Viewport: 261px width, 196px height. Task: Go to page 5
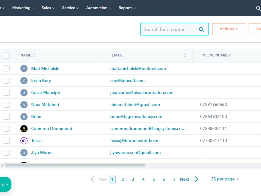pyautogui.click(x=154, y=179)
